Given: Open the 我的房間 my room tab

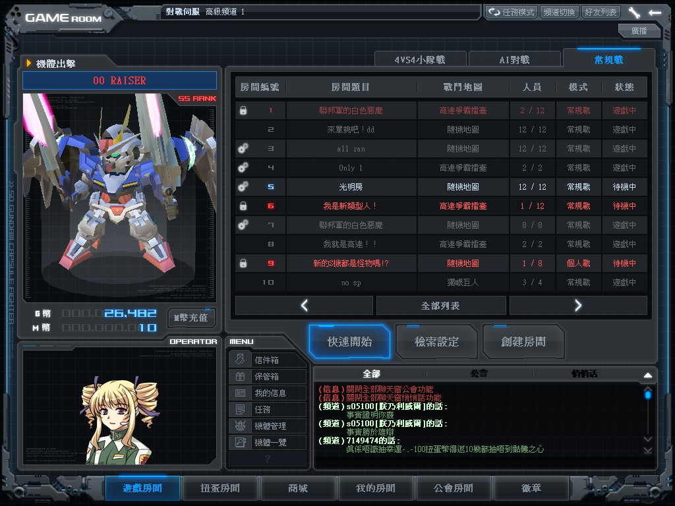Looking at the screenshot, I should tap(375, 488).
